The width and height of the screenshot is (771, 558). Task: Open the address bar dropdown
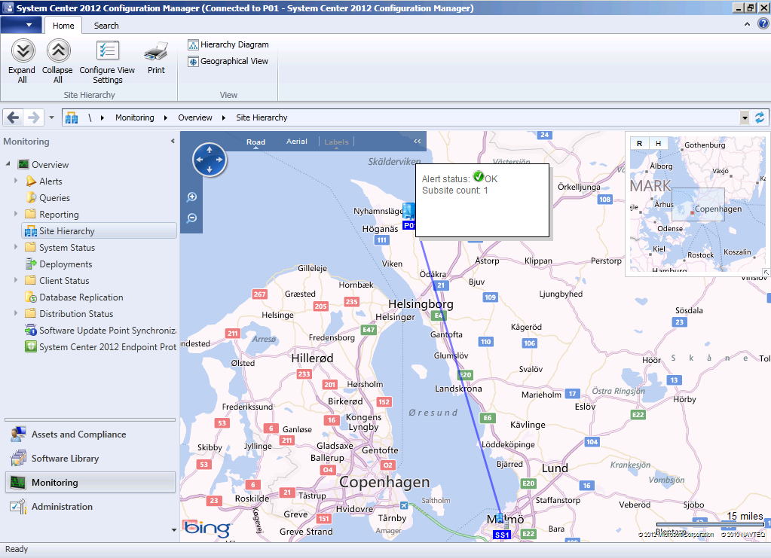(745, 117)
